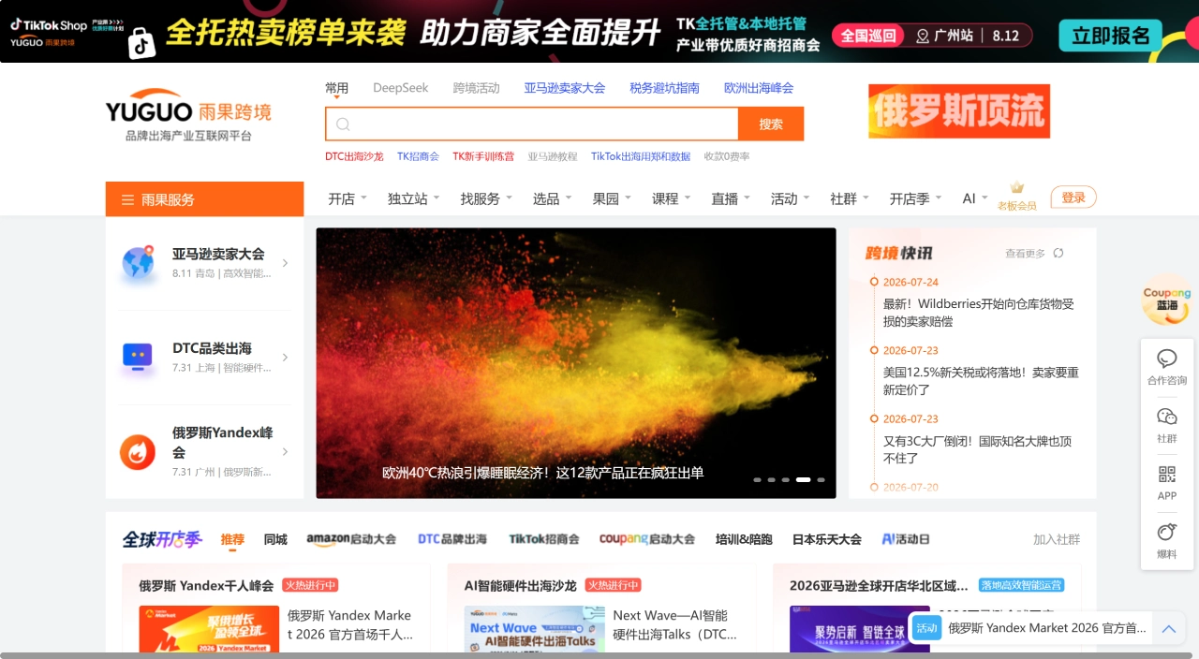Collapse the floating 活动 notification chevron
This screenshot has width=1199, height=659.
click(1168, 628)
